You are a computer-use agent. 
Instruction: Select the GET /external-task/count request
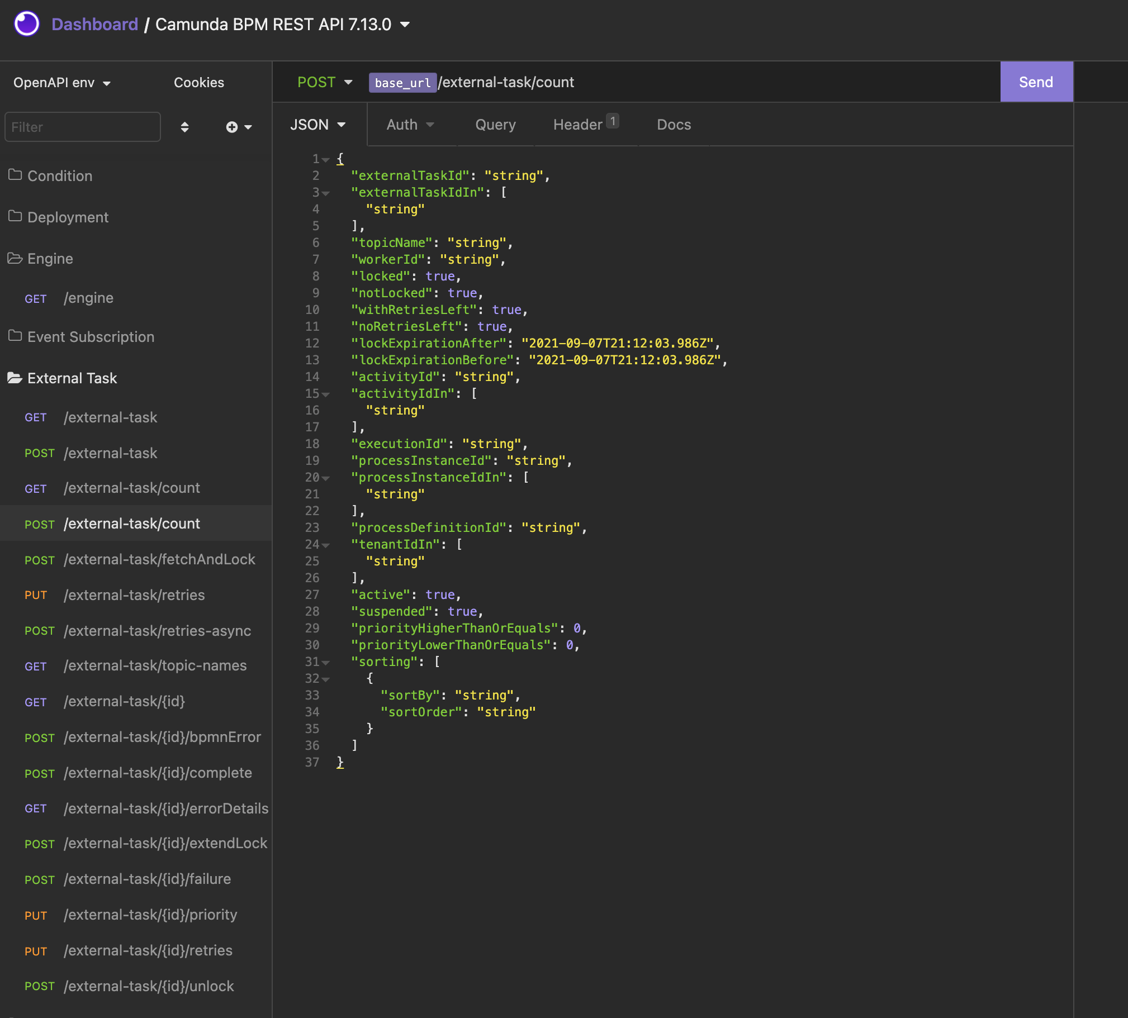point(136,488)
